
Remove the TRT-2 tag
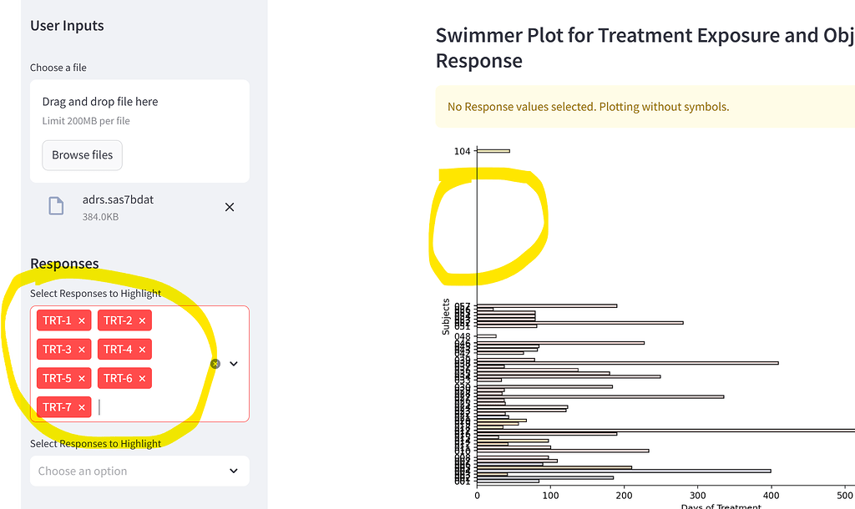pyautogui.click(x=143, y=320)
